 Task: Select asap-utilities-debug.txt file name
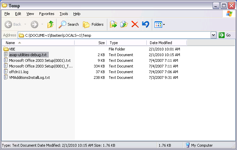(x=28, y=55)
